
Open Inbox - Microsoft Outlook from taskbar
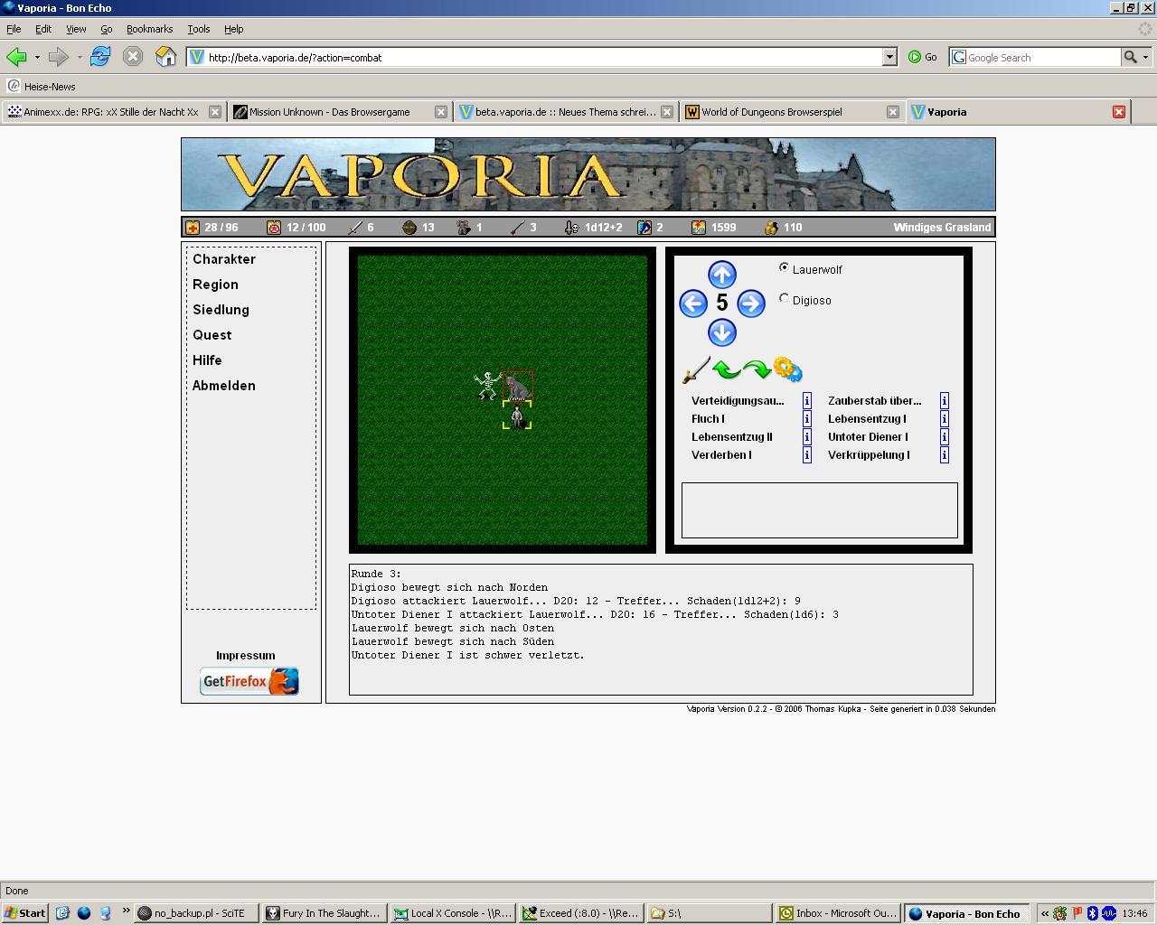837,913
